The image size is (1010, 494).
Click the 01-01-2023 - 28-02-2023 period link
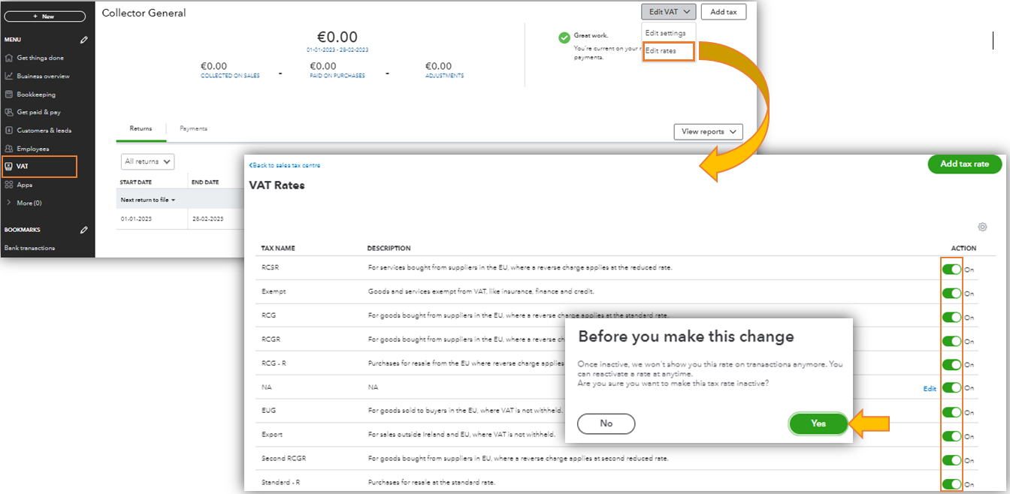tap(337, 50)
